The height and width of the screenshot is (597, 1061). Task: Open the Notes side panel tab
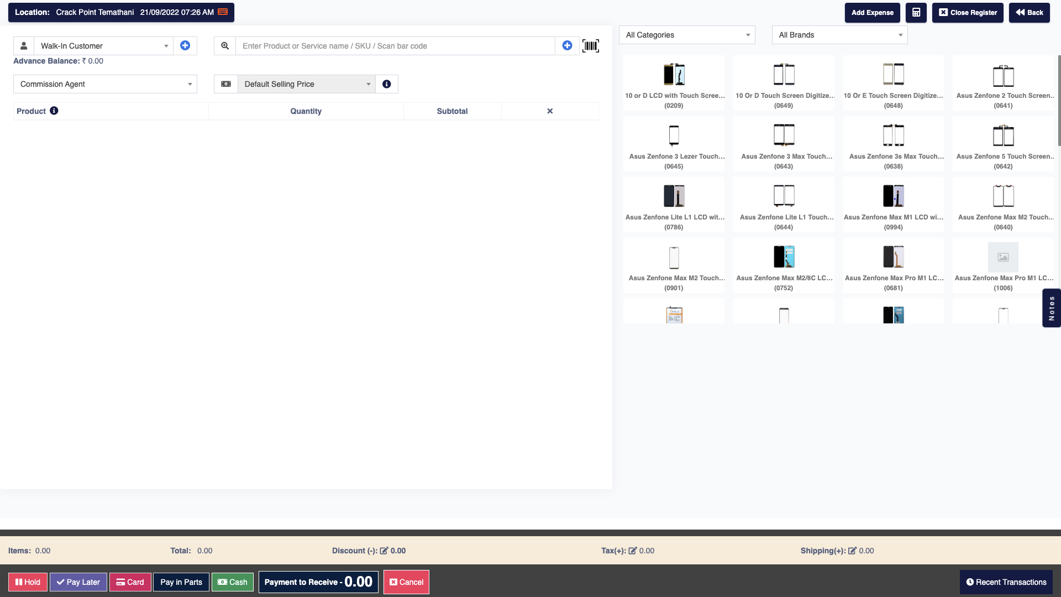tap(1052, 308)
